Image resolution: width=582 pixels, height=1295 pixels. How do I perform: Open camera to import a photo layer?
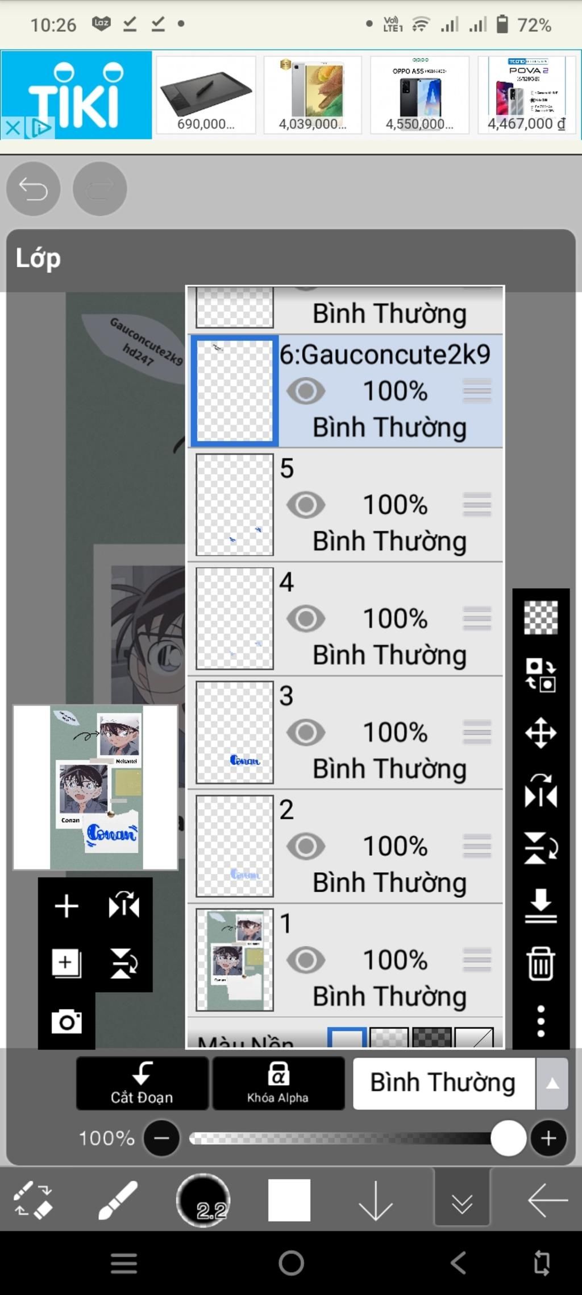tap(66, 1021)
